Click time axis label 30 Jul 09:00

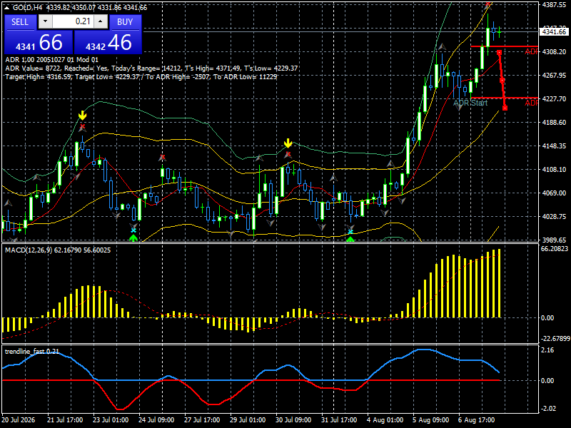[293, 420]
